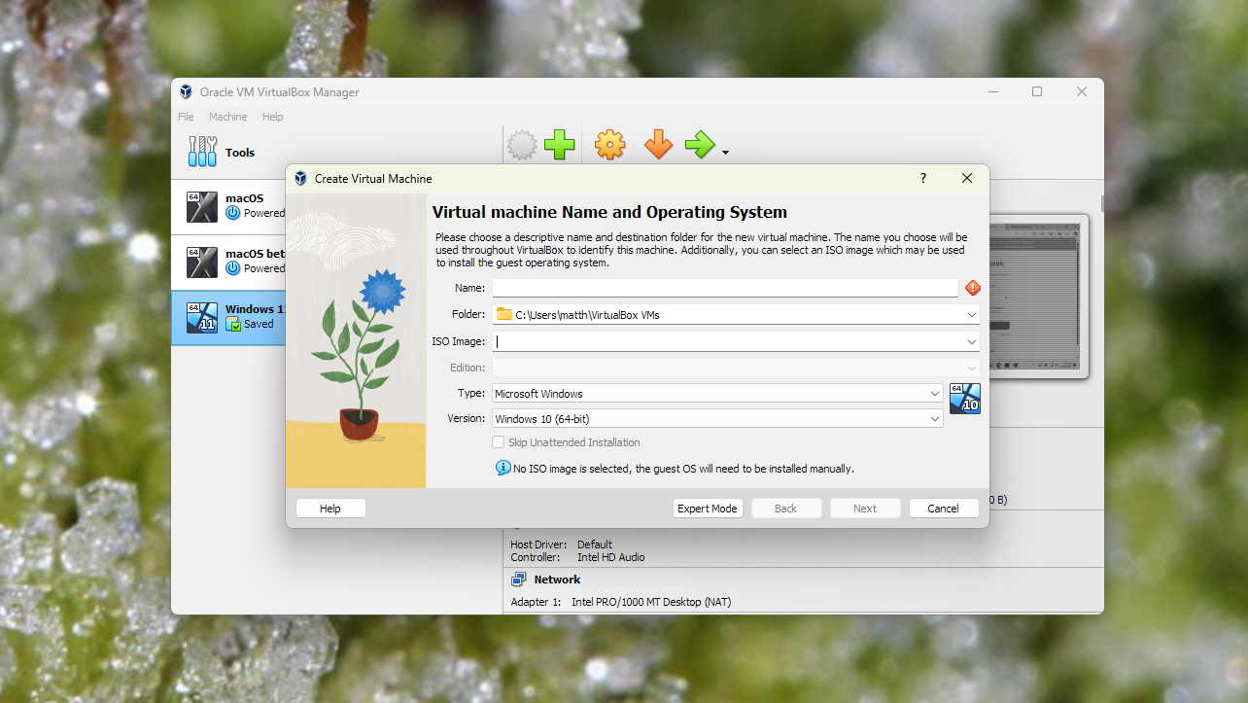
Task: Open the File menu
Action: [186, 117]
